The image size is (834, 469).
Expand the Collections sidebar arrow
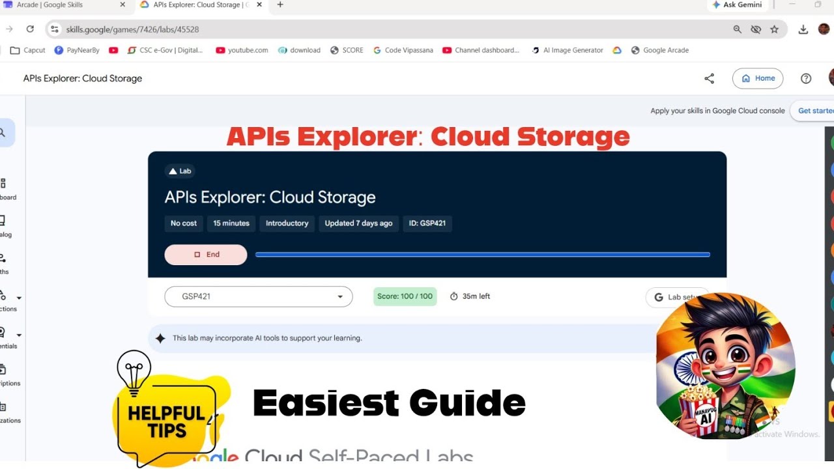click(x=19, y=298)
